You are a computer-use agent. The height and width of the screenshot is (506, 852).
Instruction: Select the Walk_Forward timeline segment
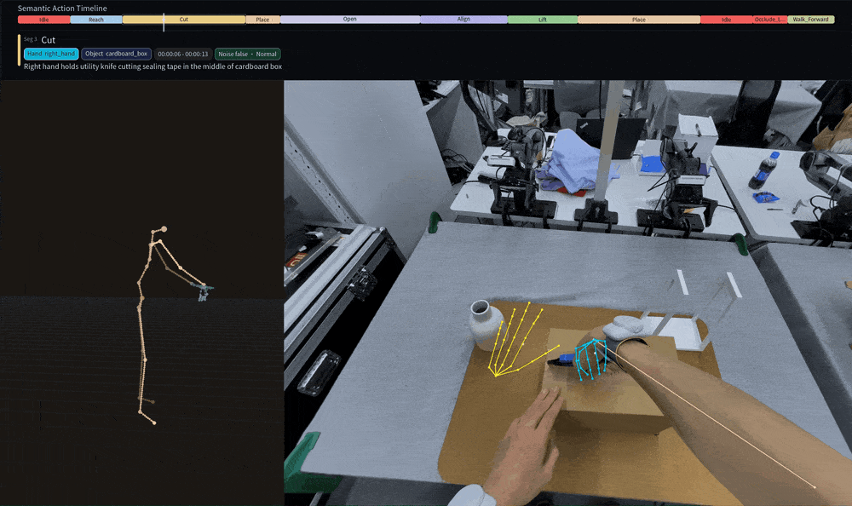click(811, 20)
